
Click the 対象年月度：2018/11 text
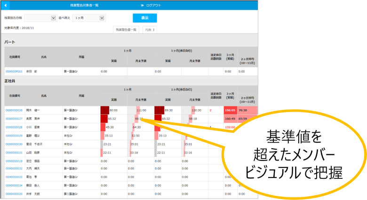19,28
